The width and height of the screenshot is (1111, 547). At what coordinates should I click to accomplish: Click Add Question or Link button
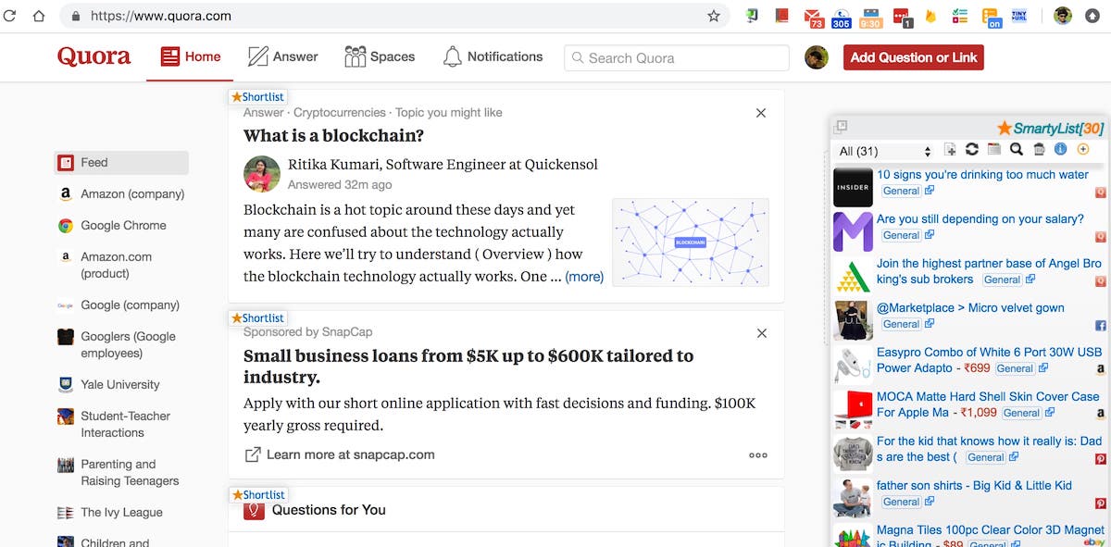(913, 57)
